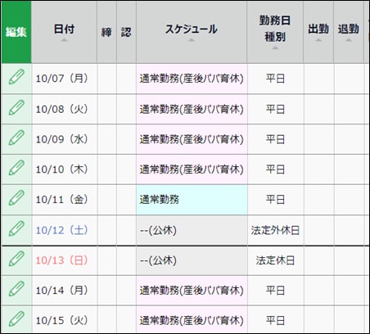
Task: Sort by the 勤務日種別 column header
Action: (x=275, y=32)
